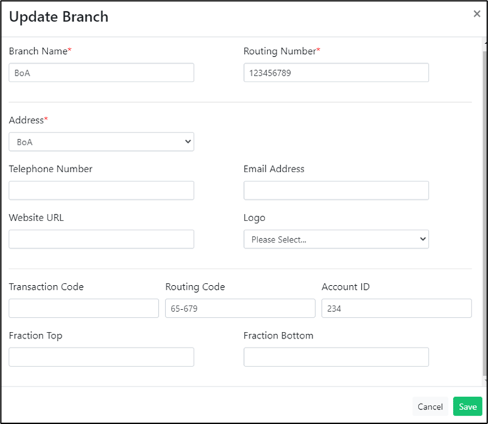The width and height of the screenshot is (488, 424).
Task: Click the Address dropdown chevron arrow
Action: tap(188, 142)
